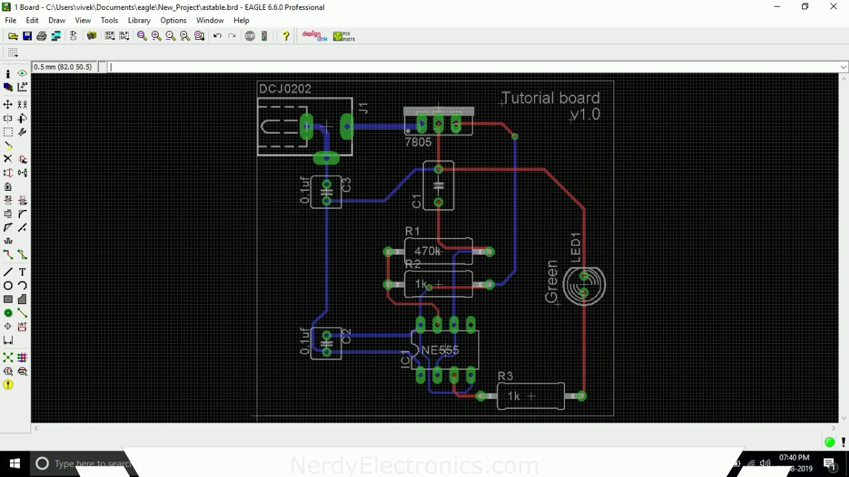The height and width of the screenshot is (477, 849).
Task: Select the Draw line tool
Action: coord(8,272)
